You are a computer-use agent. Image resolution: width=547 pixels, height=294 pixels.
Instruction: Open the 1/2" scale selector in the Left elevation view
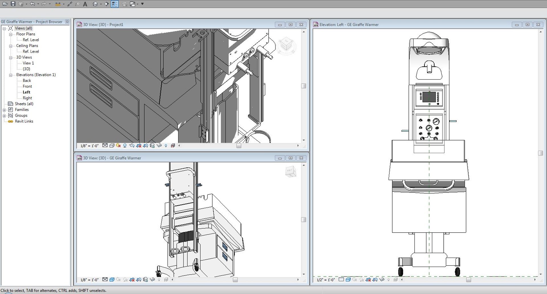pos(326,280)
